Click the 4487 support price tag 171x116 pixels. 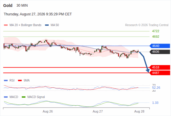[x=160, y=73]
